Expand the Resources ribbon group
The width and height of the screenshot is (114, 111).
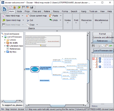(x=86, y=21)
